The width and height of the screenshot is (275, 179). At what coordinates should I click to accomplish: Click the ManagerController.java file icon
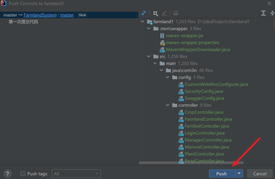(181, 140)
